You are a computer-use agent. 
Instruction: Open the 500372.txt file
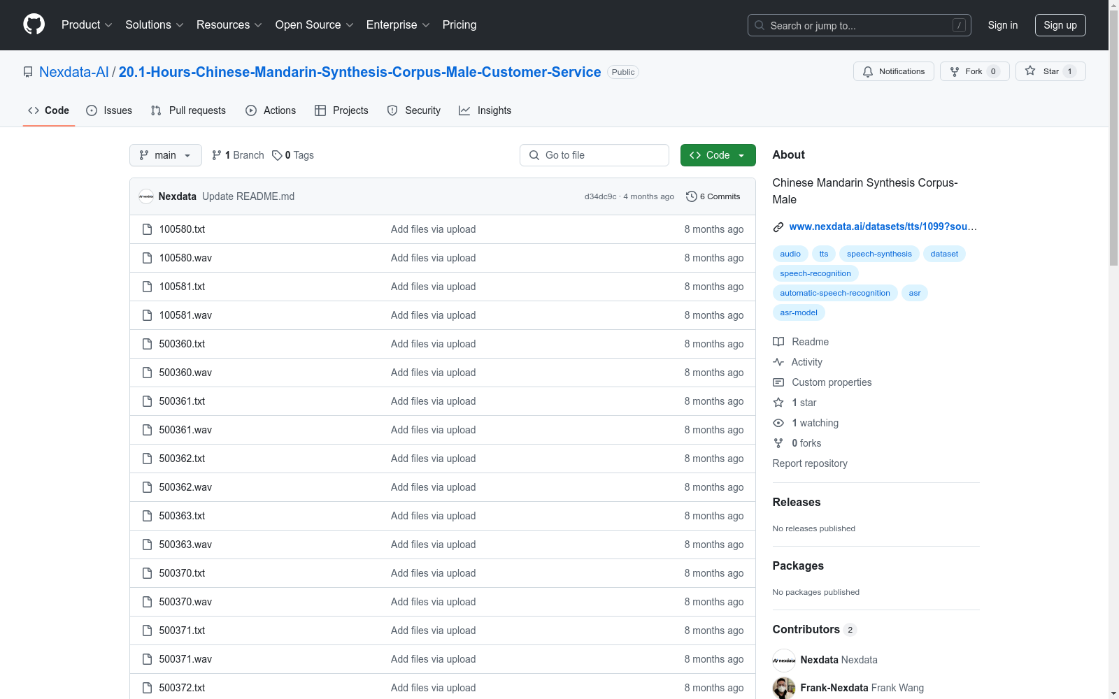coord(182,688)
